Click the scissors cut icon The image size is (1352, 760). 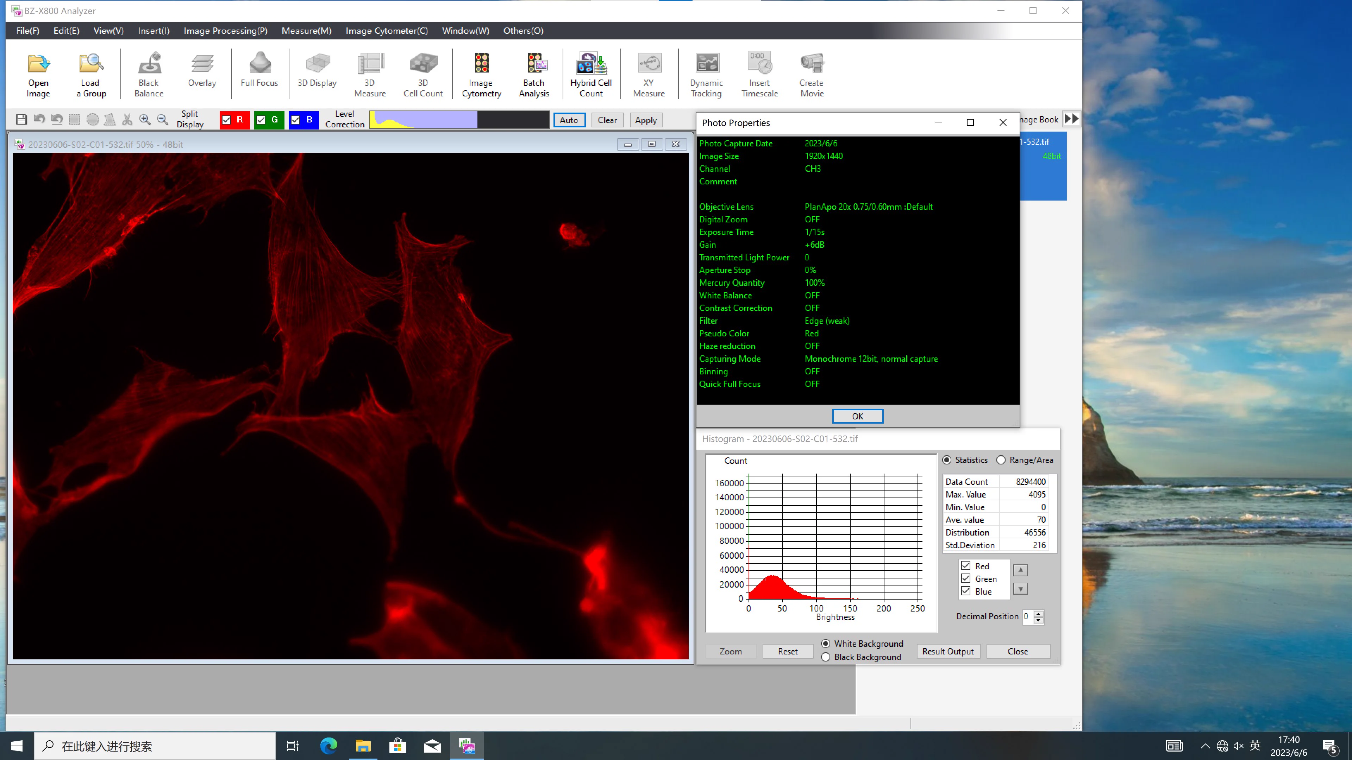(127, 120)
